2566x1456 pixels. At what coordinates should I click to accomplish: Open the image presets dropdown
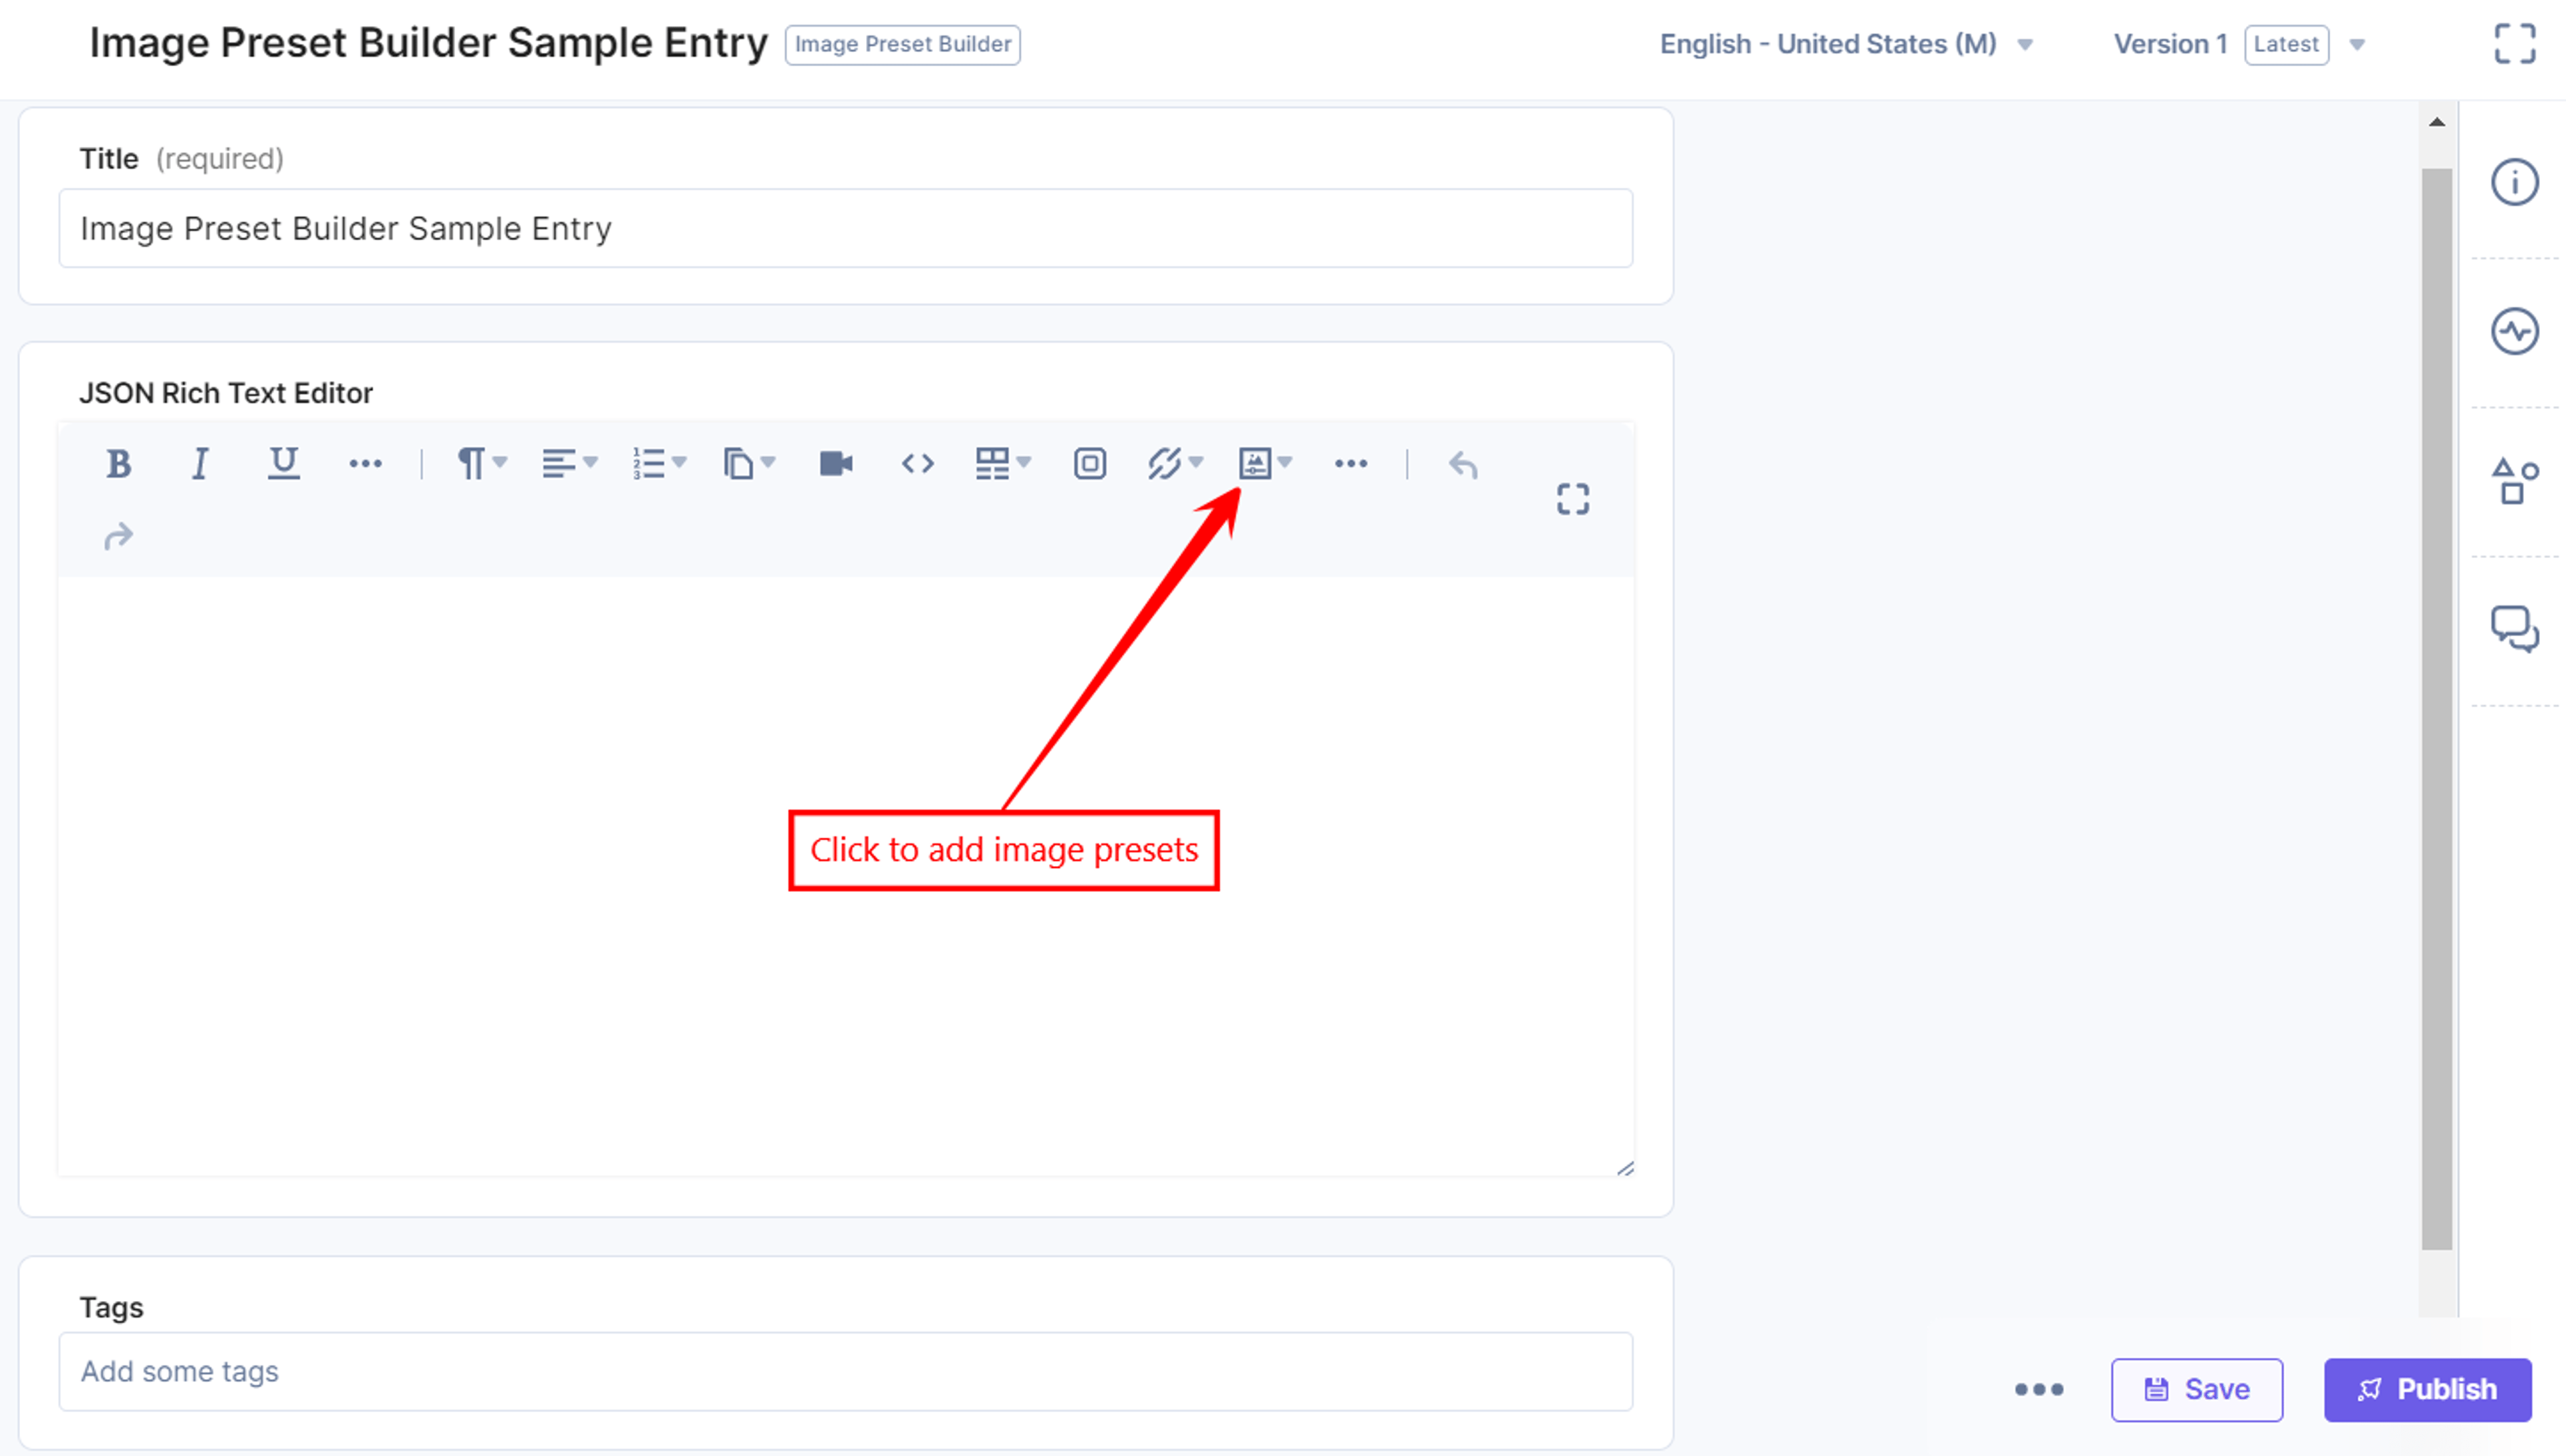1266,463
